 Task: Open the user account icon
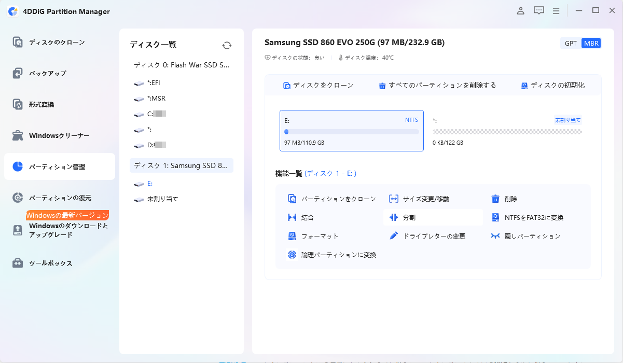tap(521, 10)
